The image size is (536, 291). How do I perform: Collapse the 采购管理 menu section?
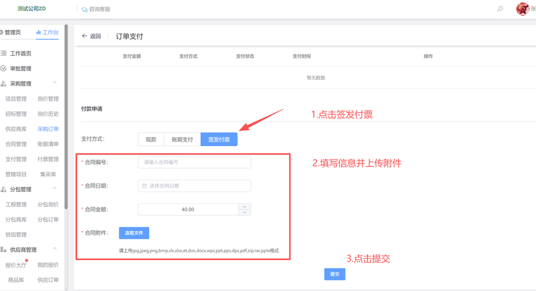[x=55, y=83]
